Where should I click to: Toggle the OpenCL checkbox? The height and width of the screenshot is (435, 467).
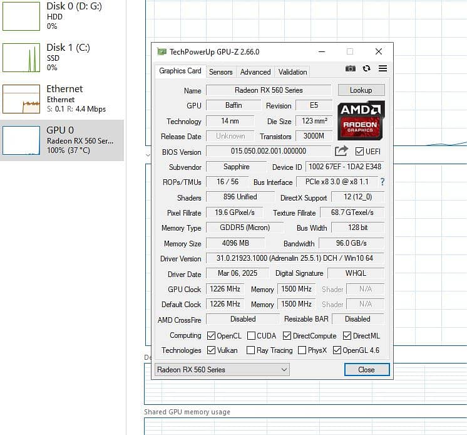pyautogui.click(x=211, y=336)
